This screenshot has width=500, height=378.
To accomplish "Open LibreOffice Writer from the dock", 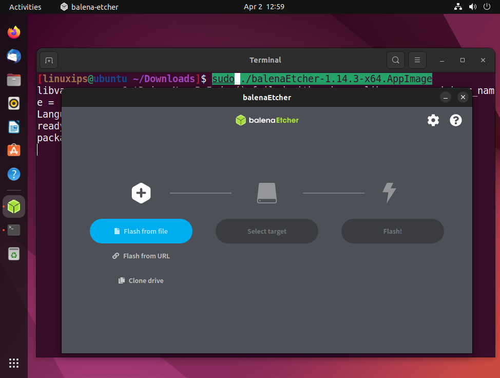I will 14,127.
